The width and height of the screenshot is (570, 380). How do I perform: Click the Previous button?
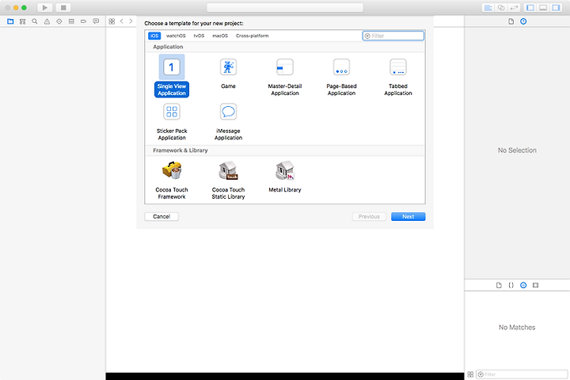click(369, 217)
